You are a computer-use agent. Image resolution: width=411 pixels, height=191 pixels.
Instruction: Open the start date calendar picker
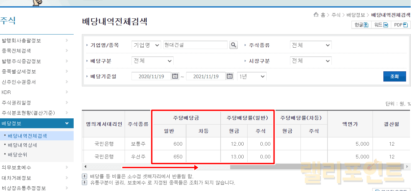click(175, 76)
